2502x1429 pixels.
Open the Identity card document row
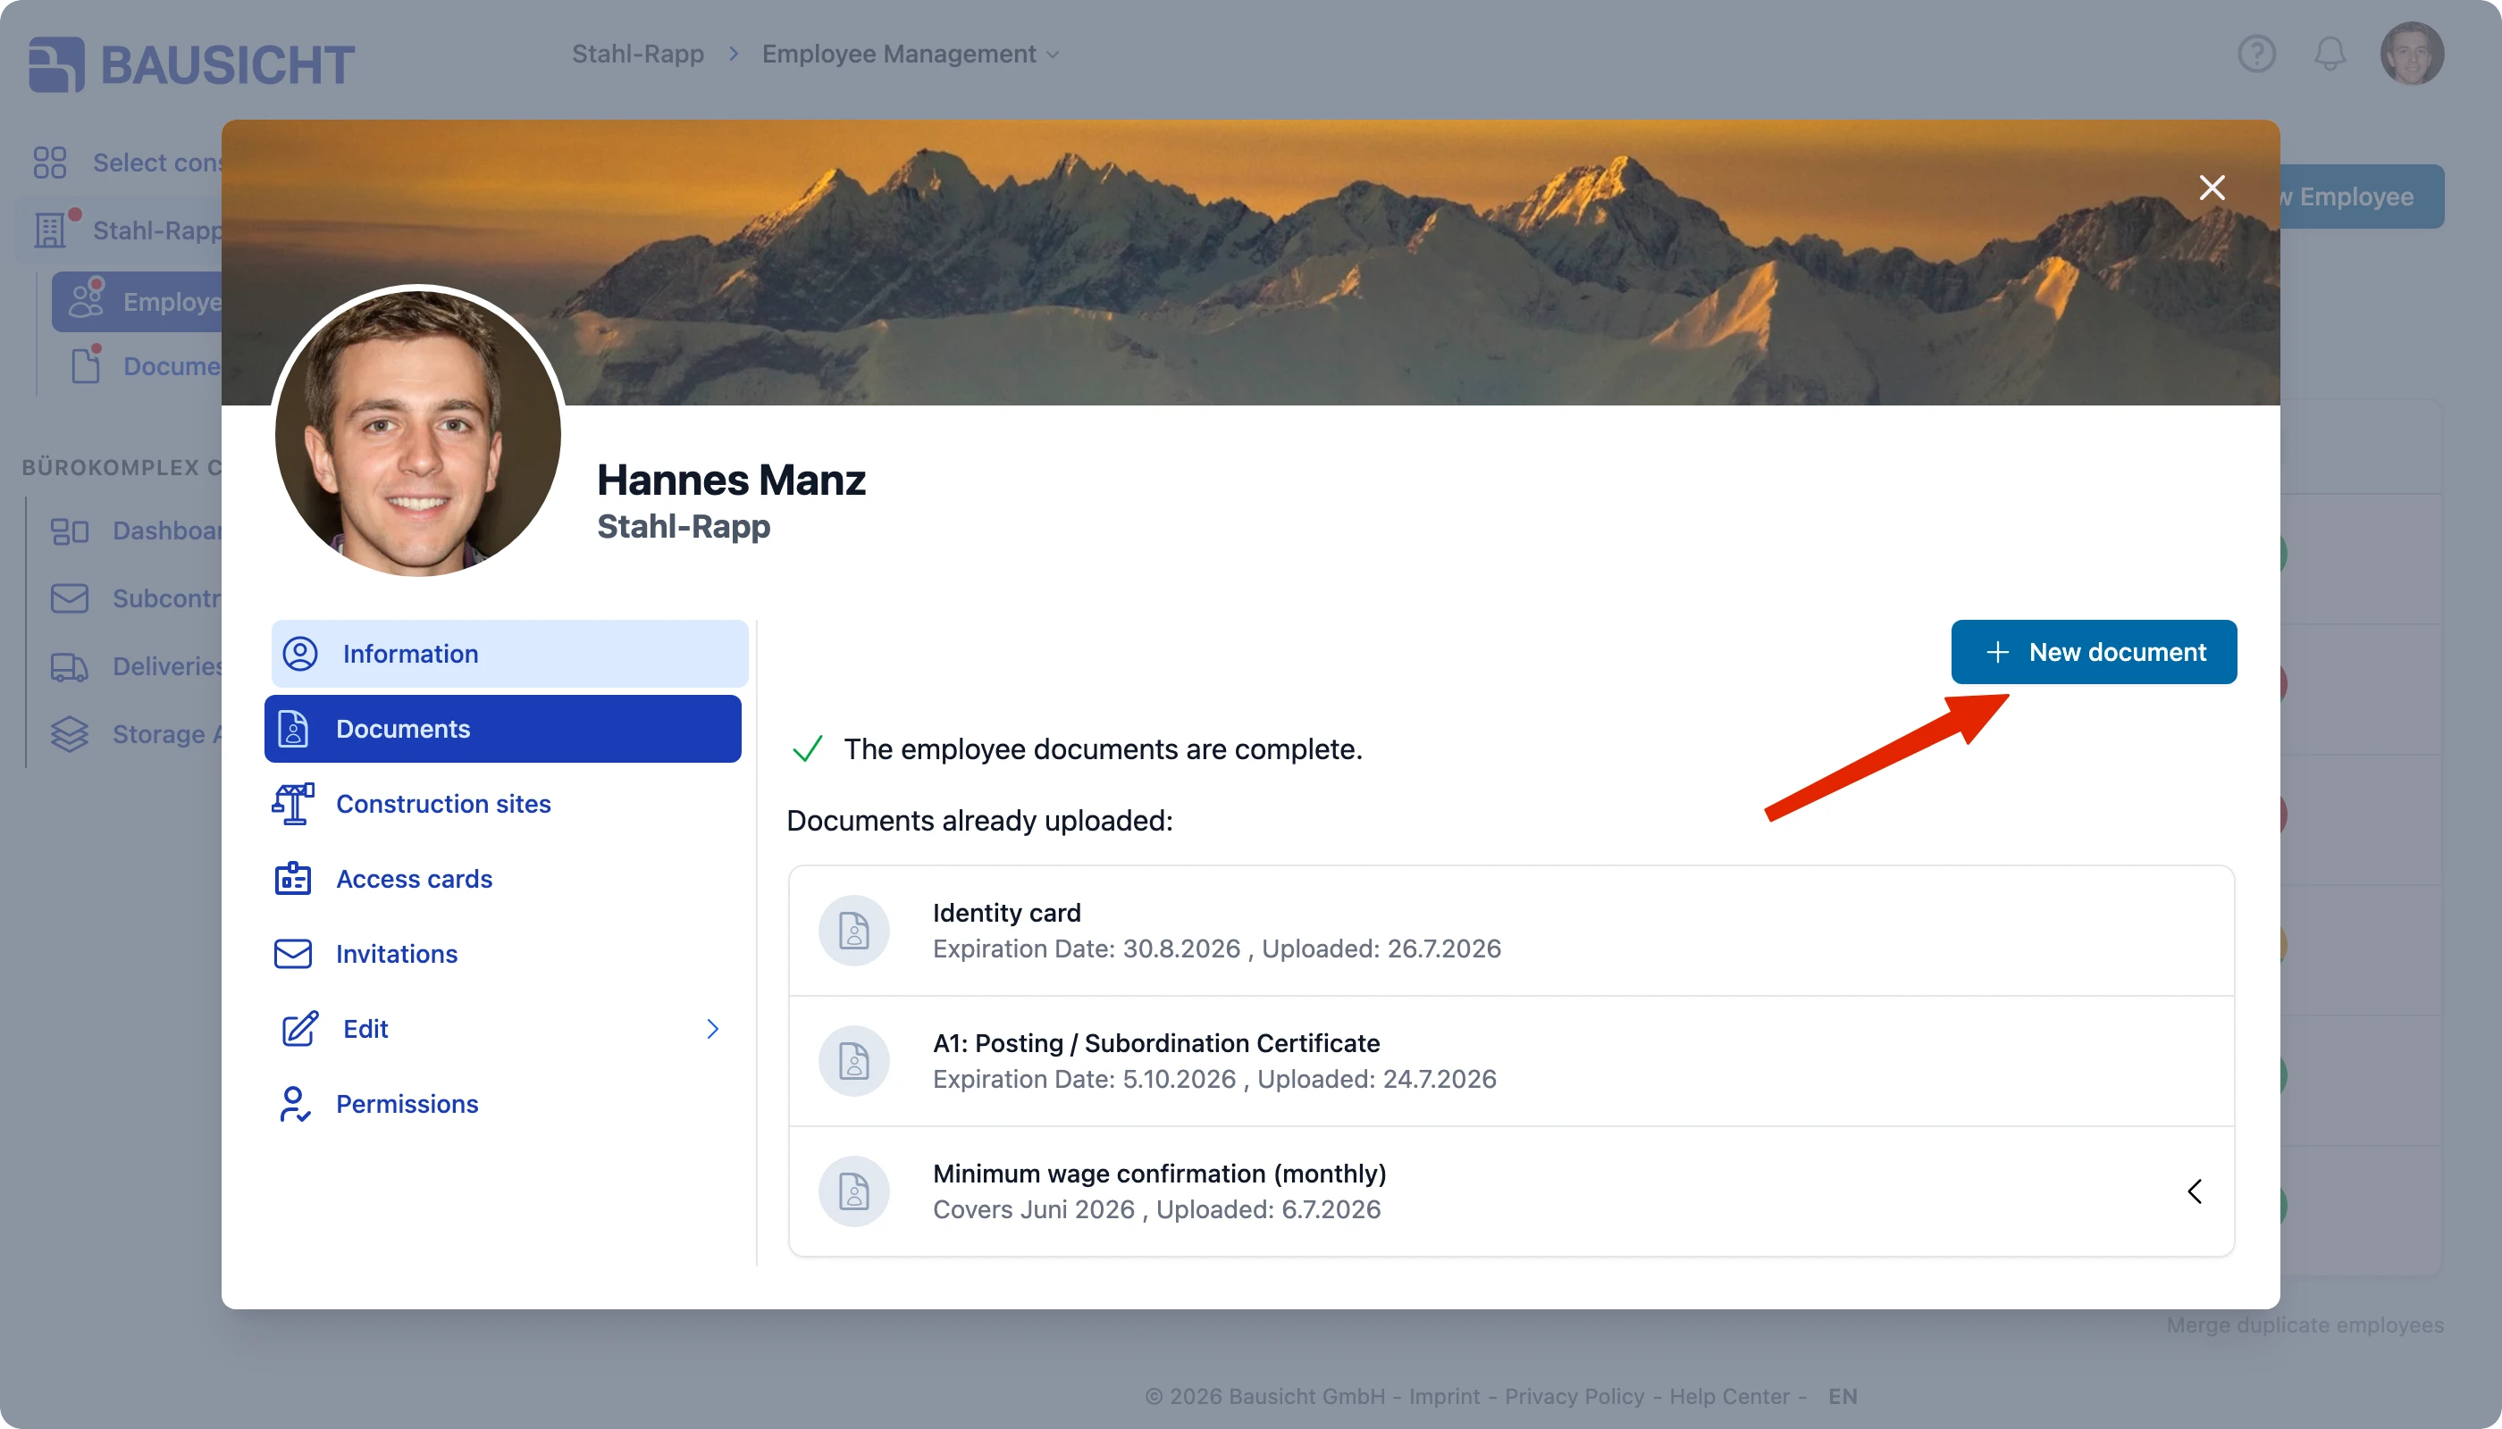coord(1511,931)
